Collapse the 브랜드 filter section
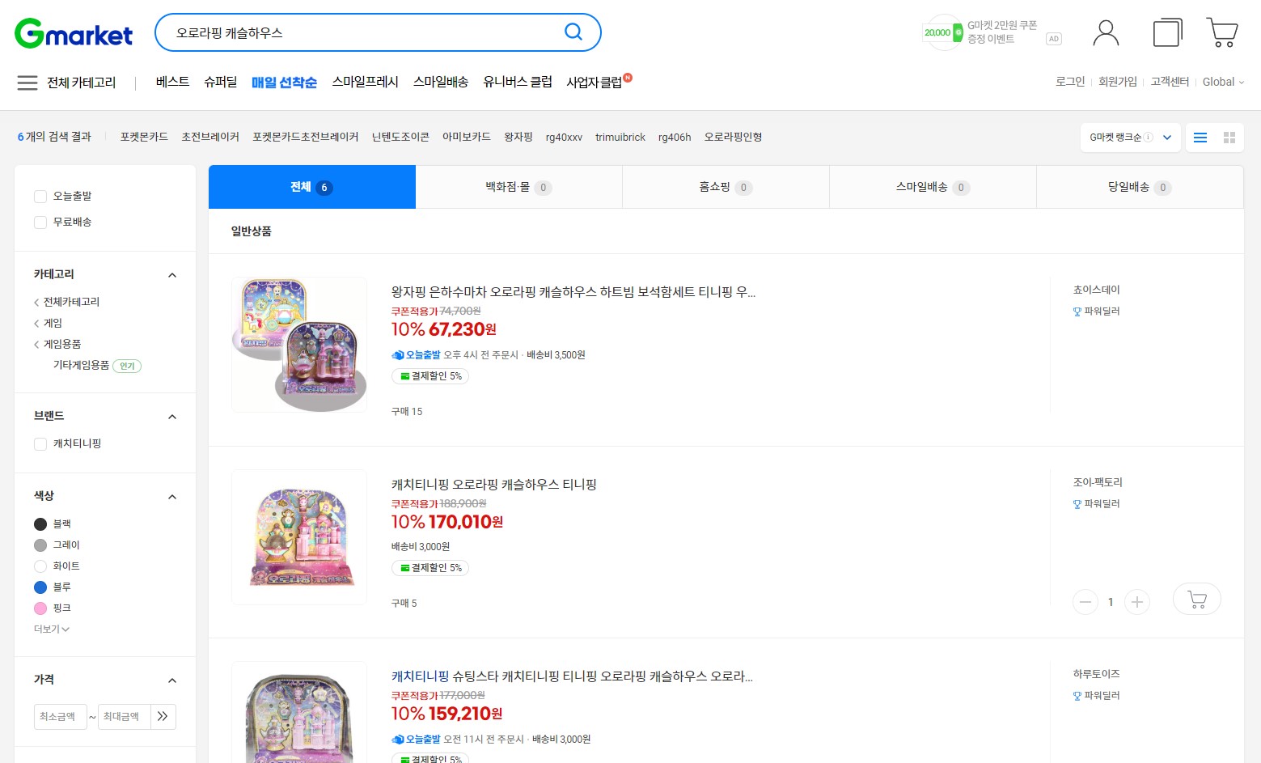This screenshot has width=1261, height=763. tap(171, 417)
